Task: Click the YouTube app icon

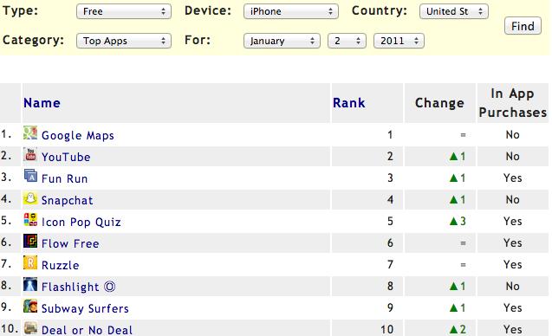Action: (30, 154)
